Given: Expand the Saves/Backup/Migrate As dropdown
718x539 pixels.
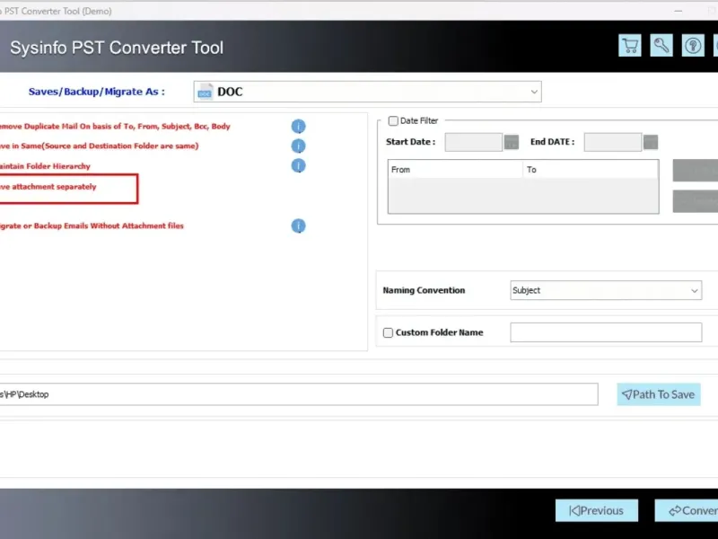Looking at the screenshot, I should tap(534, 92).
